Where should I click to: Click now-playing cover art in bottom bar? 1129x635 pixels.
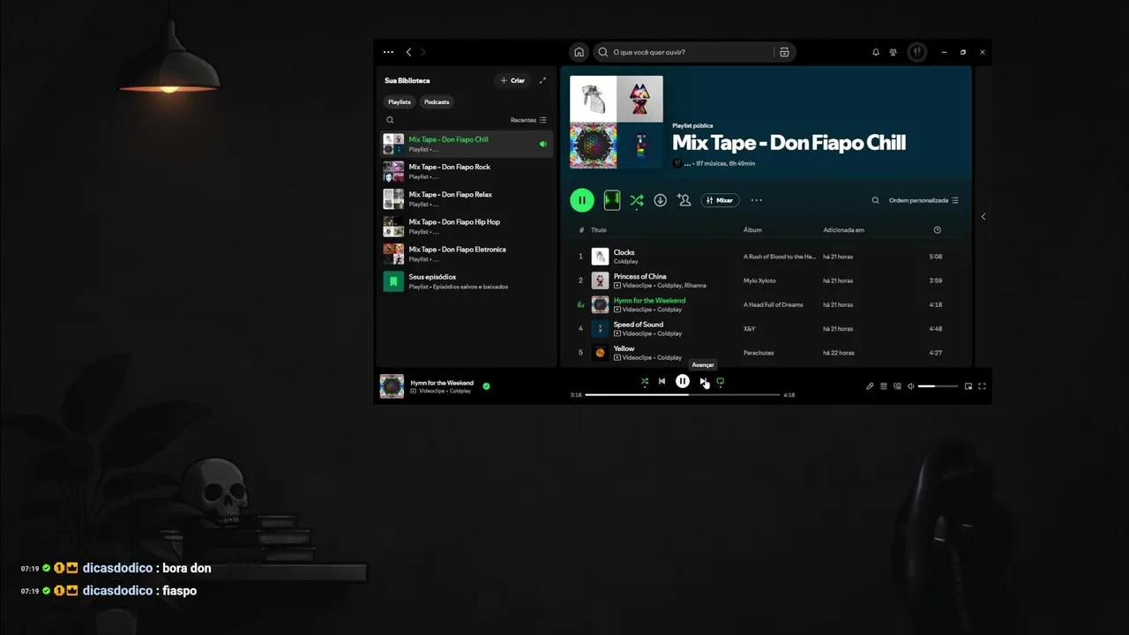[392, 386]
